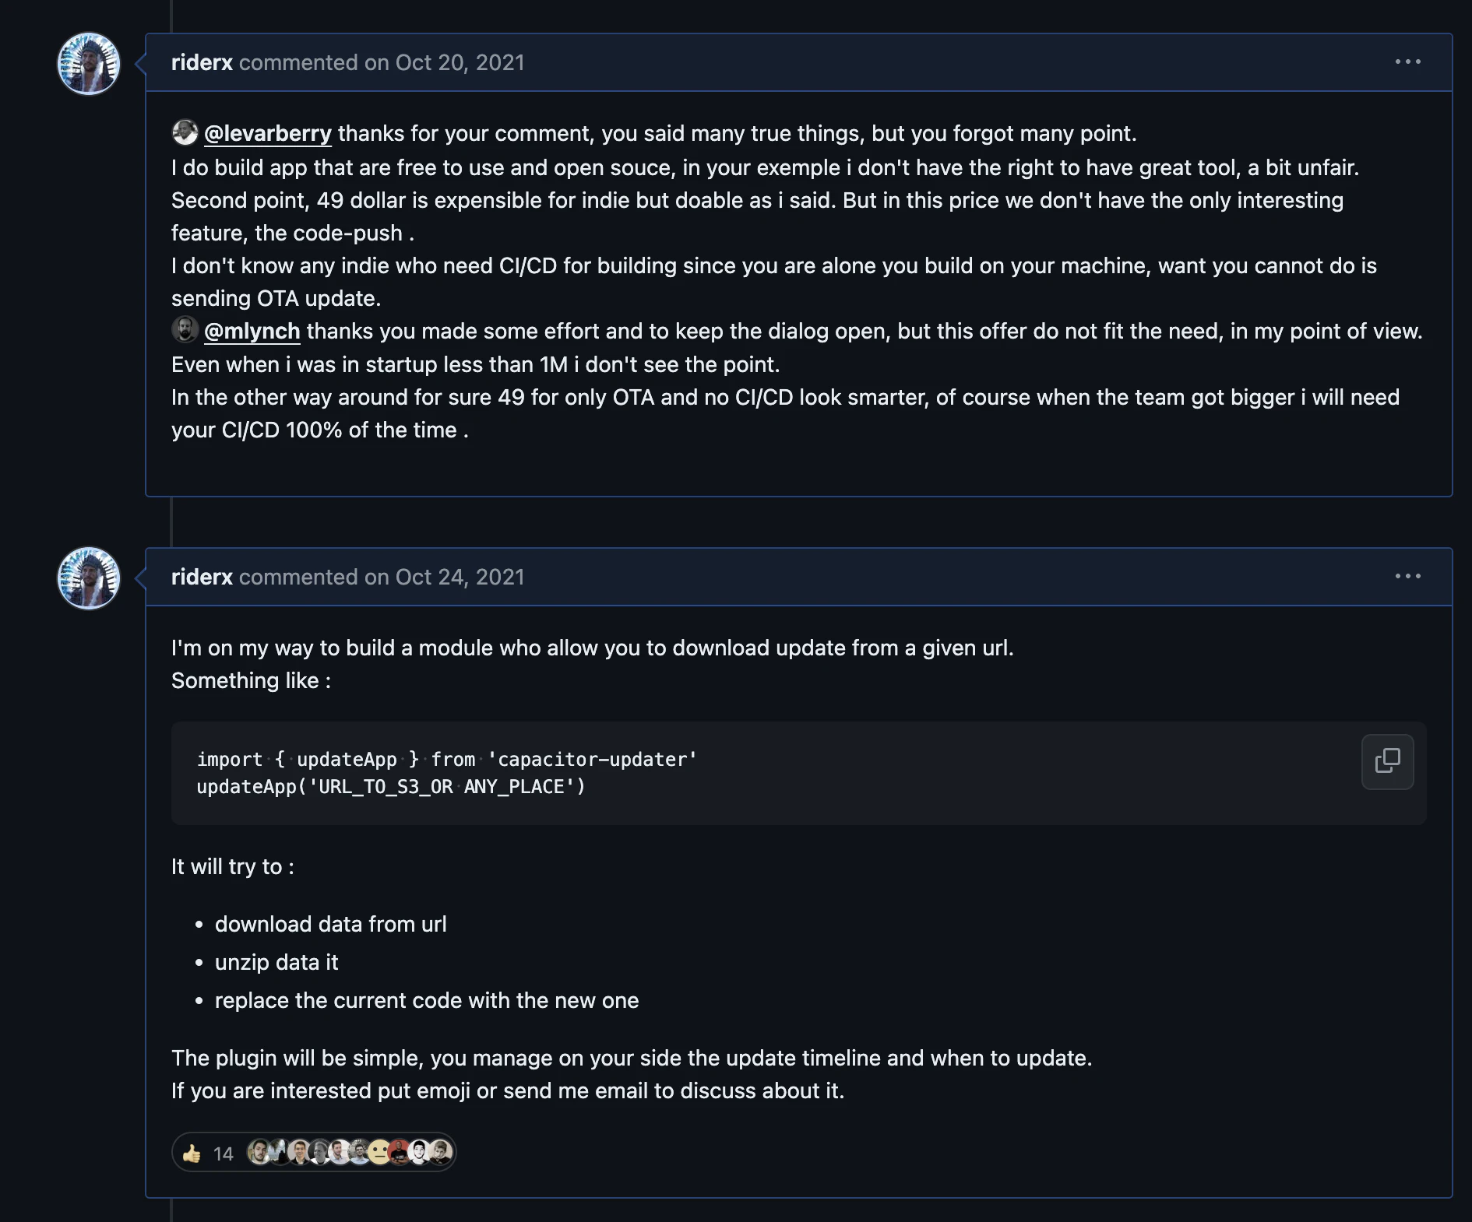Image resolution: width=1472 pixels, height=1222 pixels.
Task: Open the riderx username in the Oct 24 header
Action: (x=202, y=577)
